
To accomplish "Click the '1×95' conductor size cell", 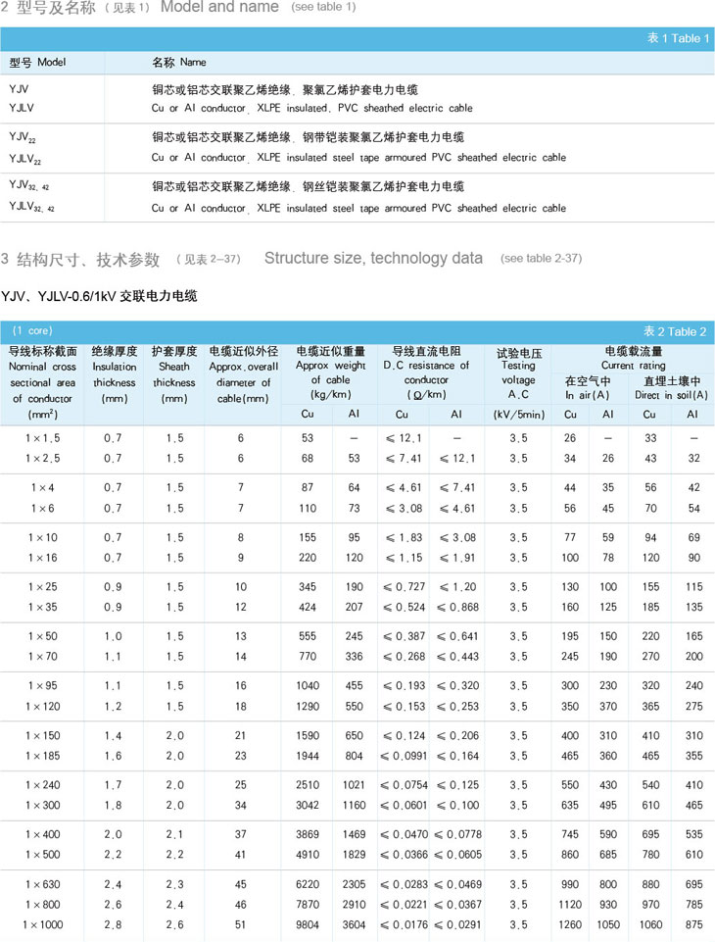I will pos(43,686).
